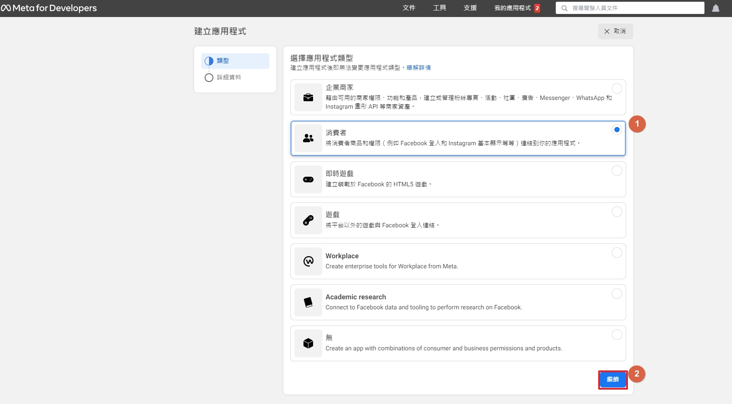Focus the 搜尋開發人員文件 search field

click(634, 8)
